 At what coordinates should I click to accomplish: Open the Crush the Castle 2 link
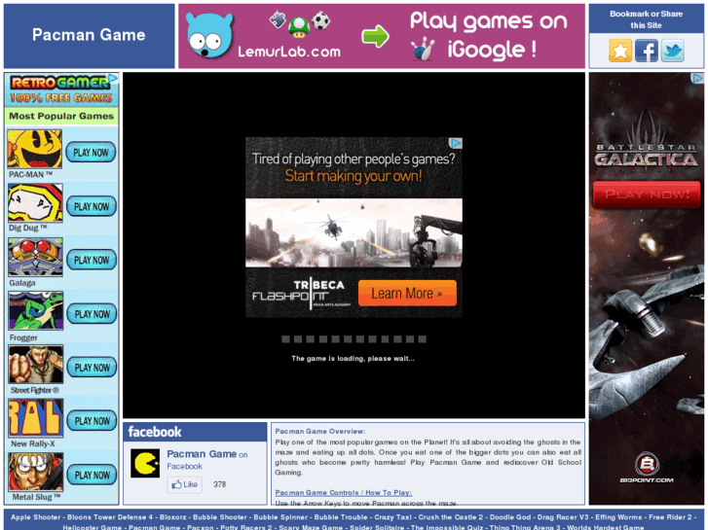click(451, 517)
